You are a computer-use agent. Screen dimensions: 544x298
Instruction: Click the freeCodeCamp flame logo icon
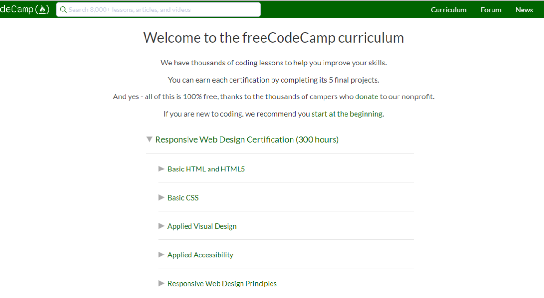(x=43, y=10)
